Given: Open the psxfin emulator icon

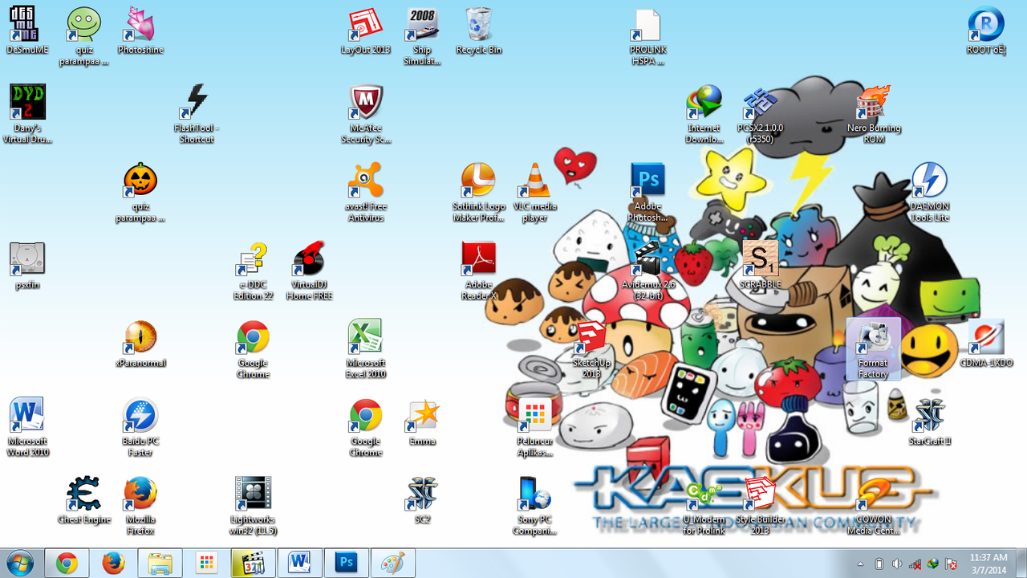Looking at the screenshot, I should tap(27, 265).
